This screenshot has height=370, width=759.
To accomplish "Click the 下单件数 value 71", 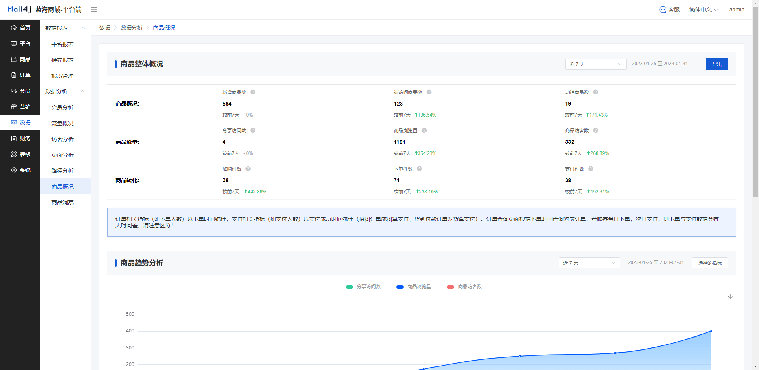I will coord(396,180).
